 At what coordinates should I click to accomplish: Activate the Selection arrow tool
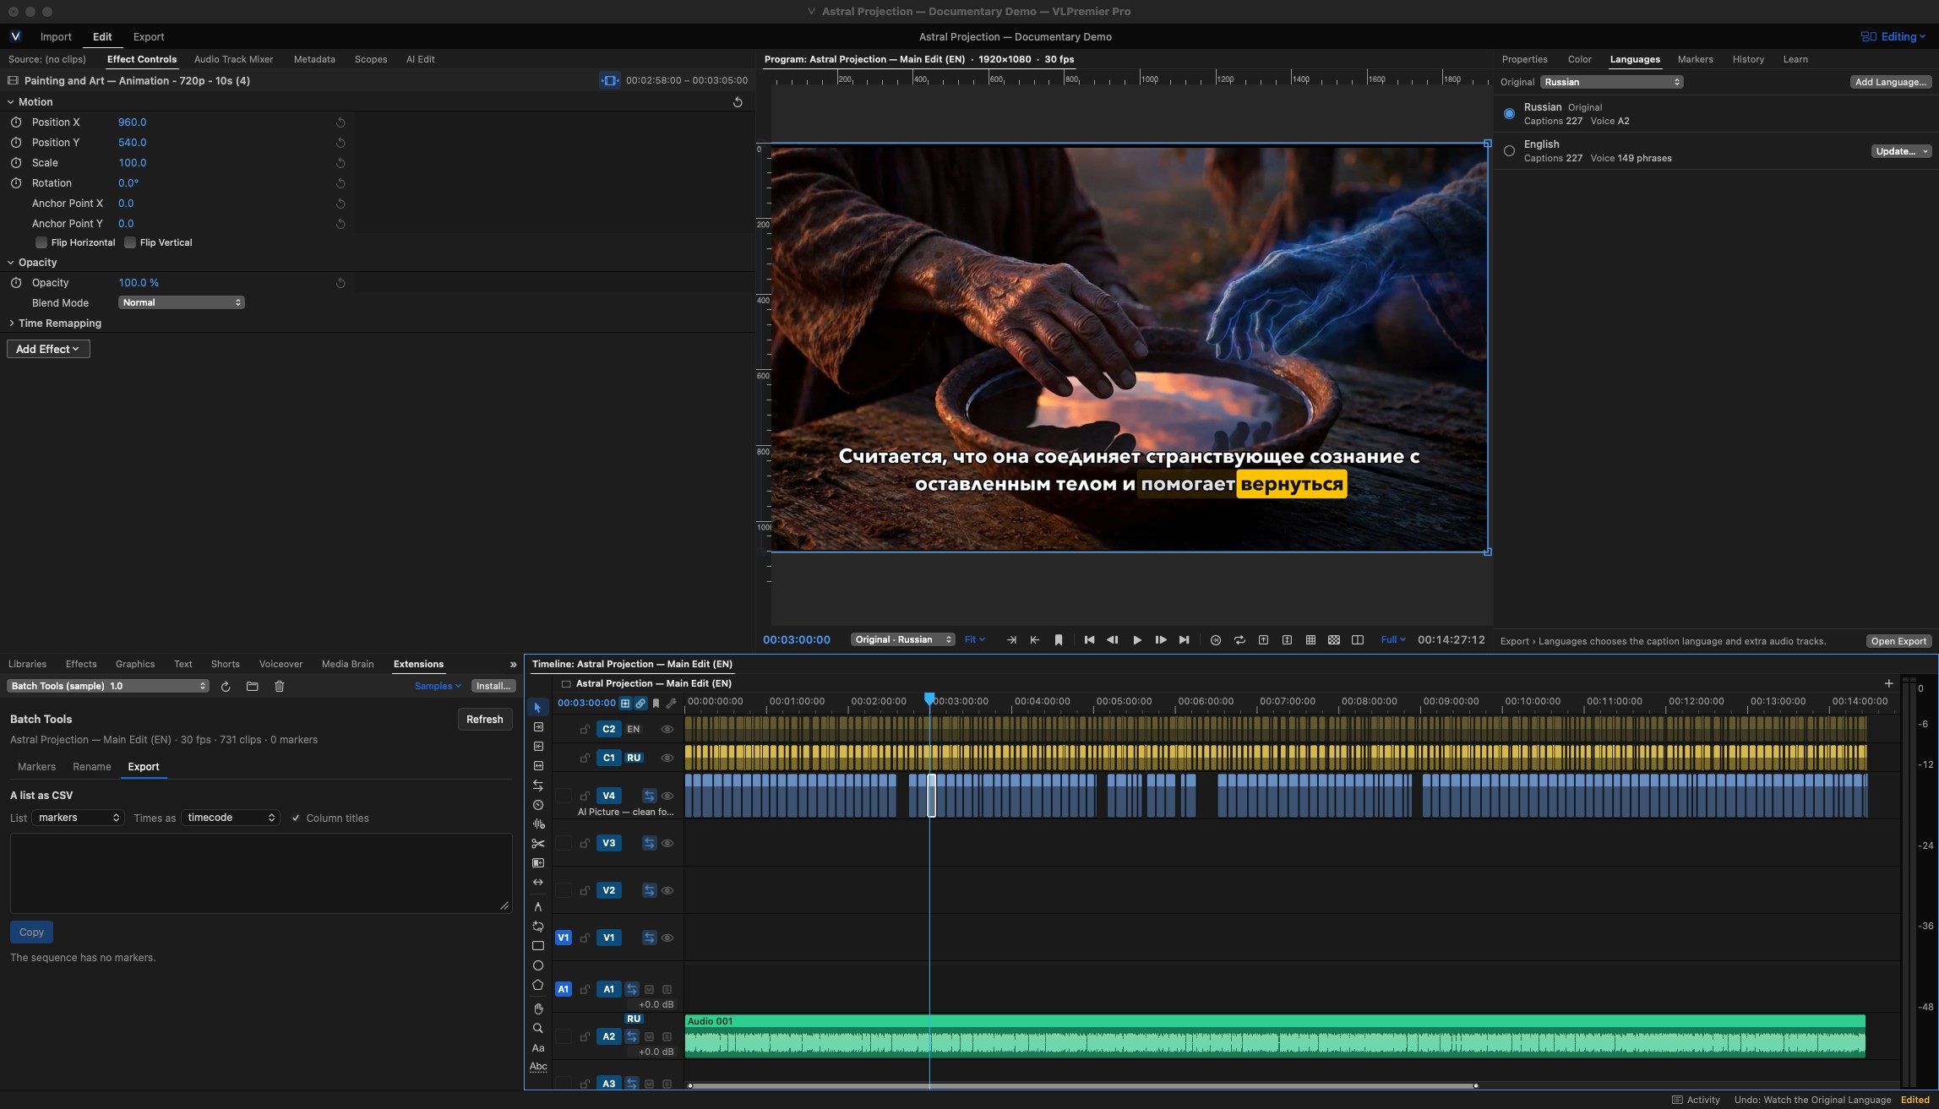[x=537, y=707]
